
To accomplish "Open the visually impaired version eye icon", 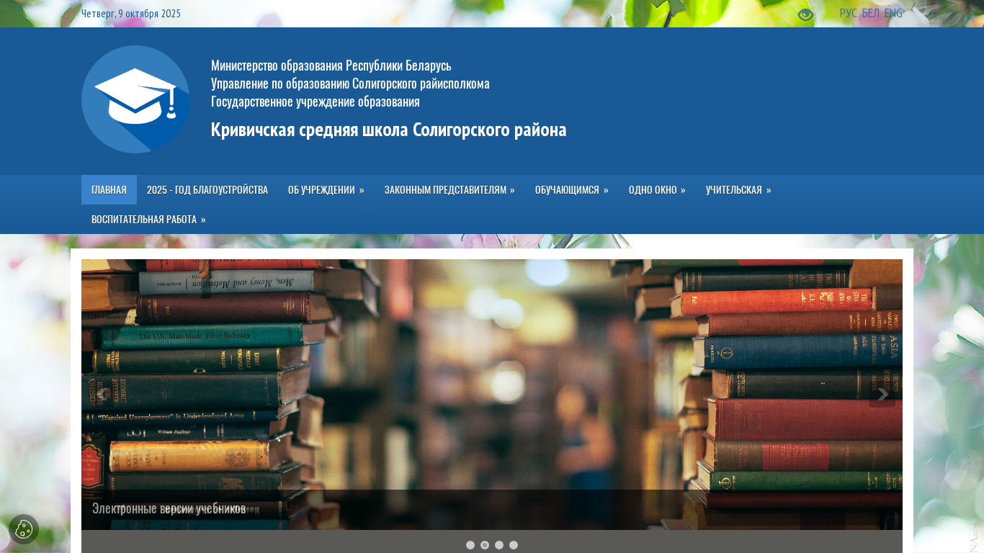I will click(x=805, y=14).
